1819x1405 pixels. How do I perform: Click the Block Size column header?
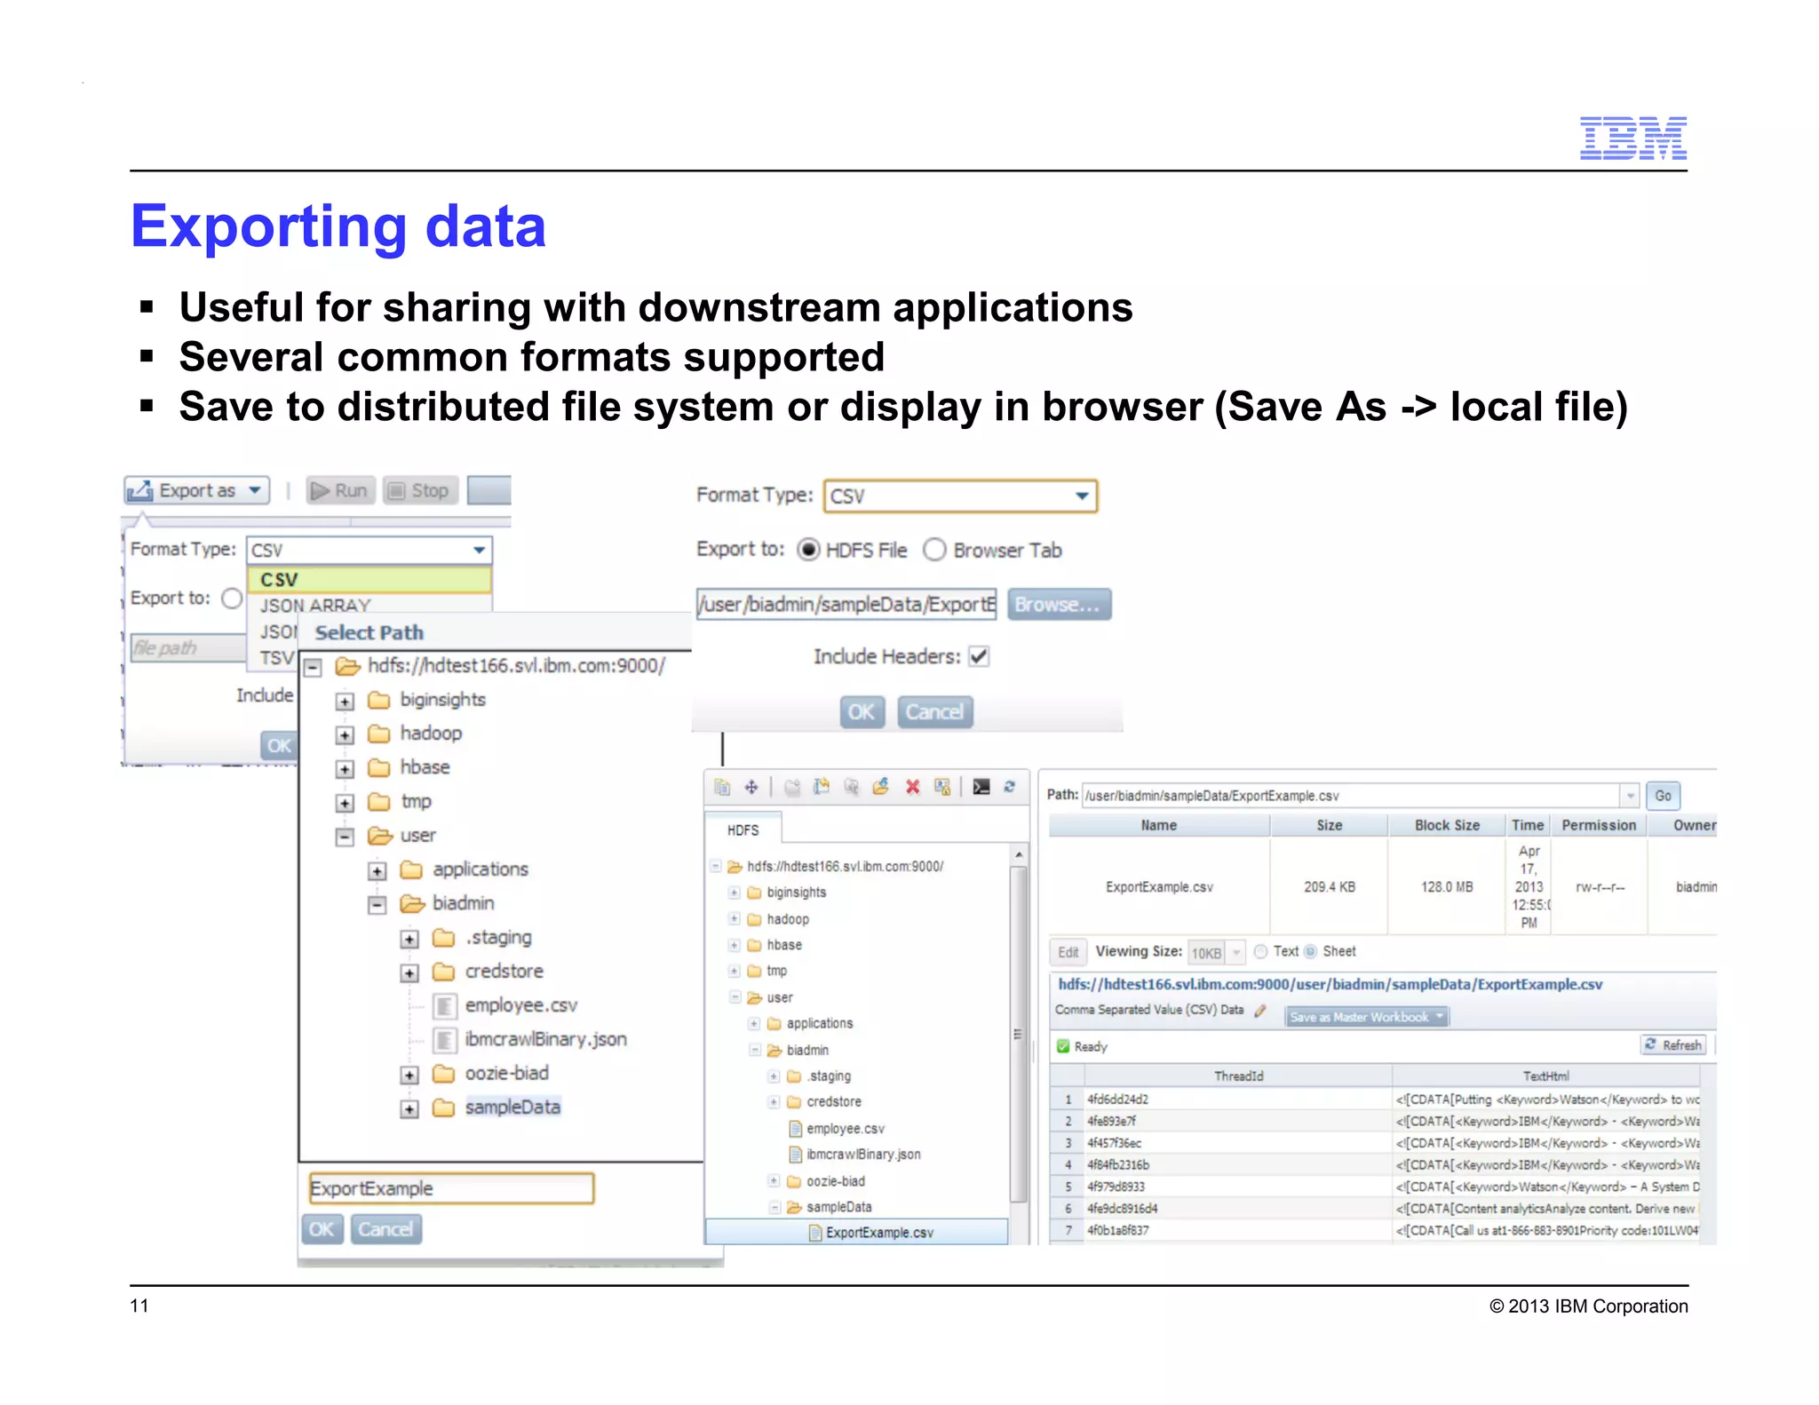coord(1447,826)
